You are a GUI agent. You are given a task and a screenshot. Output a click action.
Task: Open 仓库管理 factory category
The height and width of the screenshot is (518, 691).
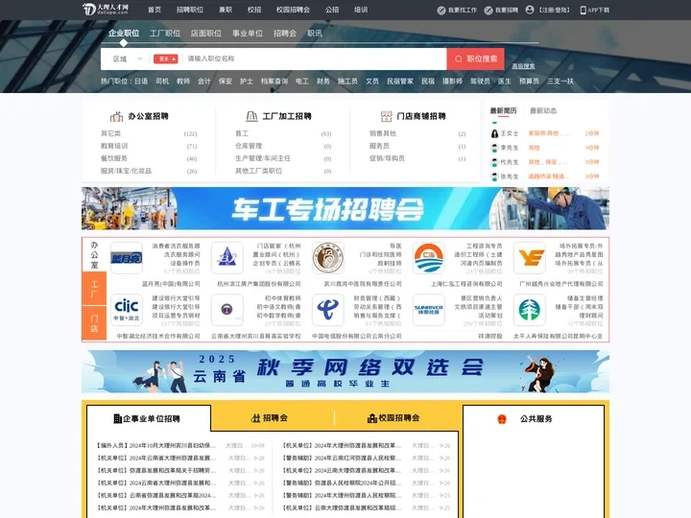pos(249,146)
